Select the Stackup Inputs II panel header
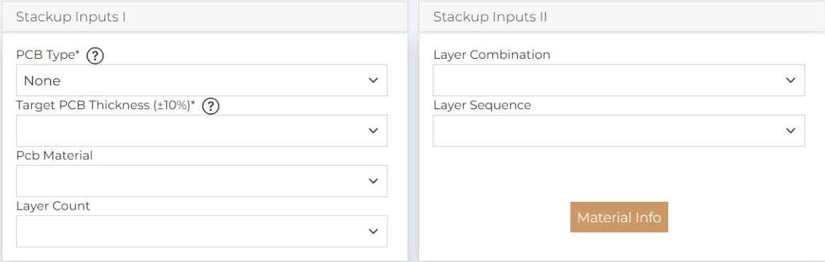Screen dimensions: 825x262 tap(621, 17)
